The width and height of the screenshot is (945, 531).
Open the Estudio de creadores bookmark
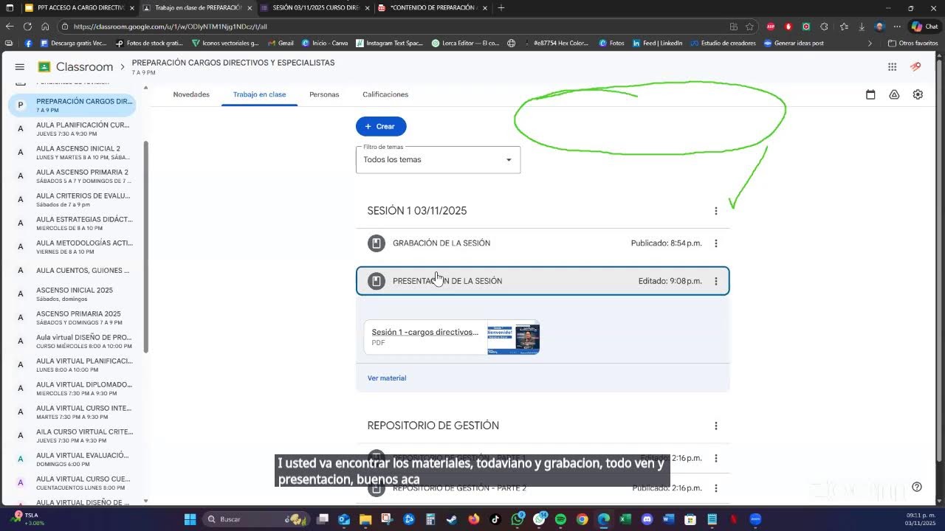[723, 43]
